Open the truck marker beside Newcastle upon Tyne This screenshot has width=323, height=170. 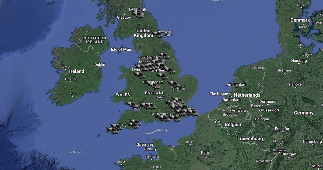[158, 34]
